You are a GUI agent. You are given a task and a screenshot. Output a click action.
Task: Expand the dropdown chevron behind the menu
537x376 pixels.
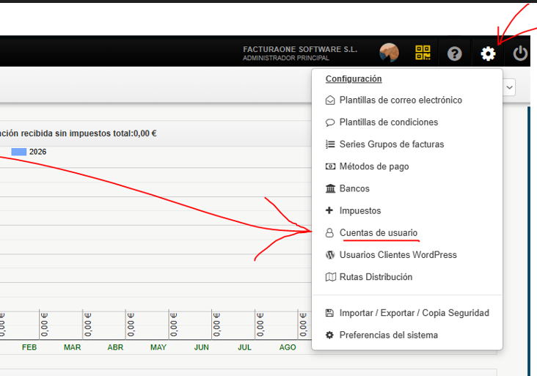510,87
